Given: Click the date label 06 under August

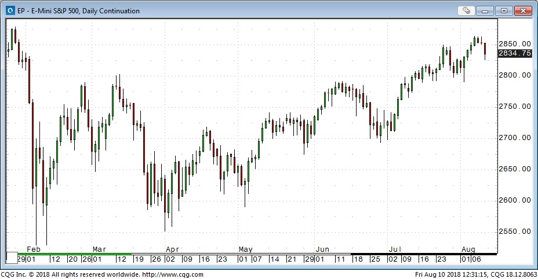Looking at the screenshot, I should 476,259.
